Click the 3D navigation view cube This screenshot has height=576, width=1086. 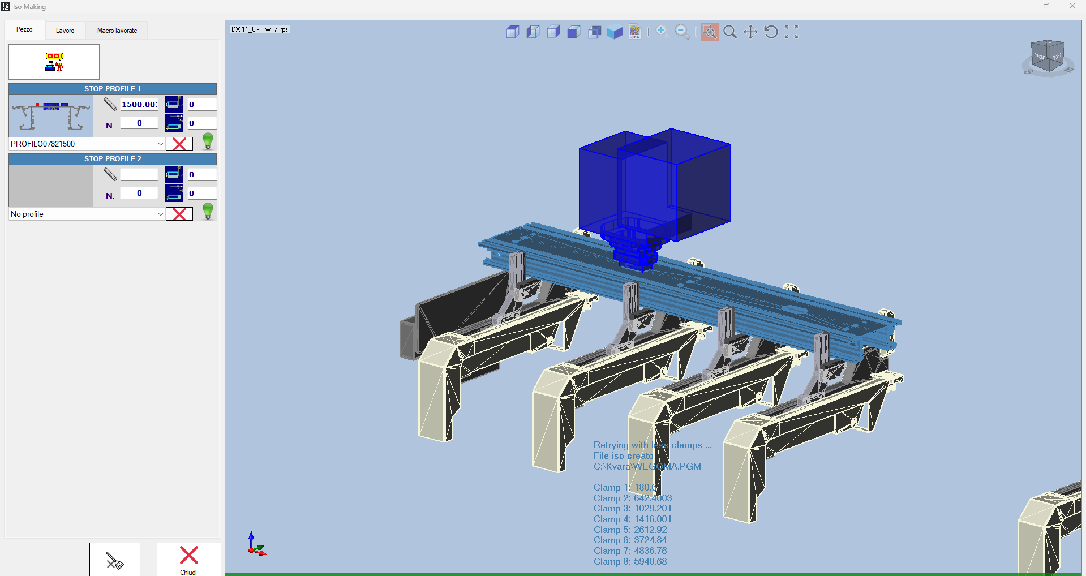1048,57
